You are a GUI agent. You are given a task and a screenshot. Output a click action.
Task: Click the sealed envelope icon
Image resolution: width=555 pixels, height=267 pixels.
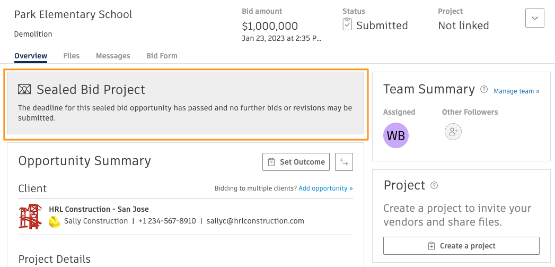[x=24, y=89]
